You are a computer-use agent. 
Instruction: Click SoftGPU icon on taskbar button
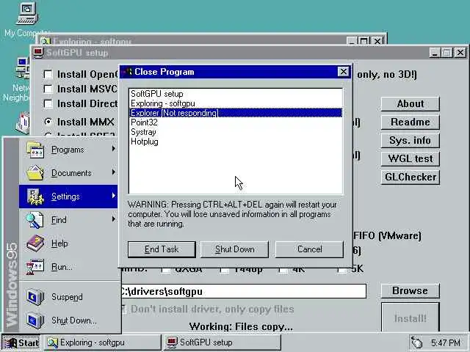[172, 342]
